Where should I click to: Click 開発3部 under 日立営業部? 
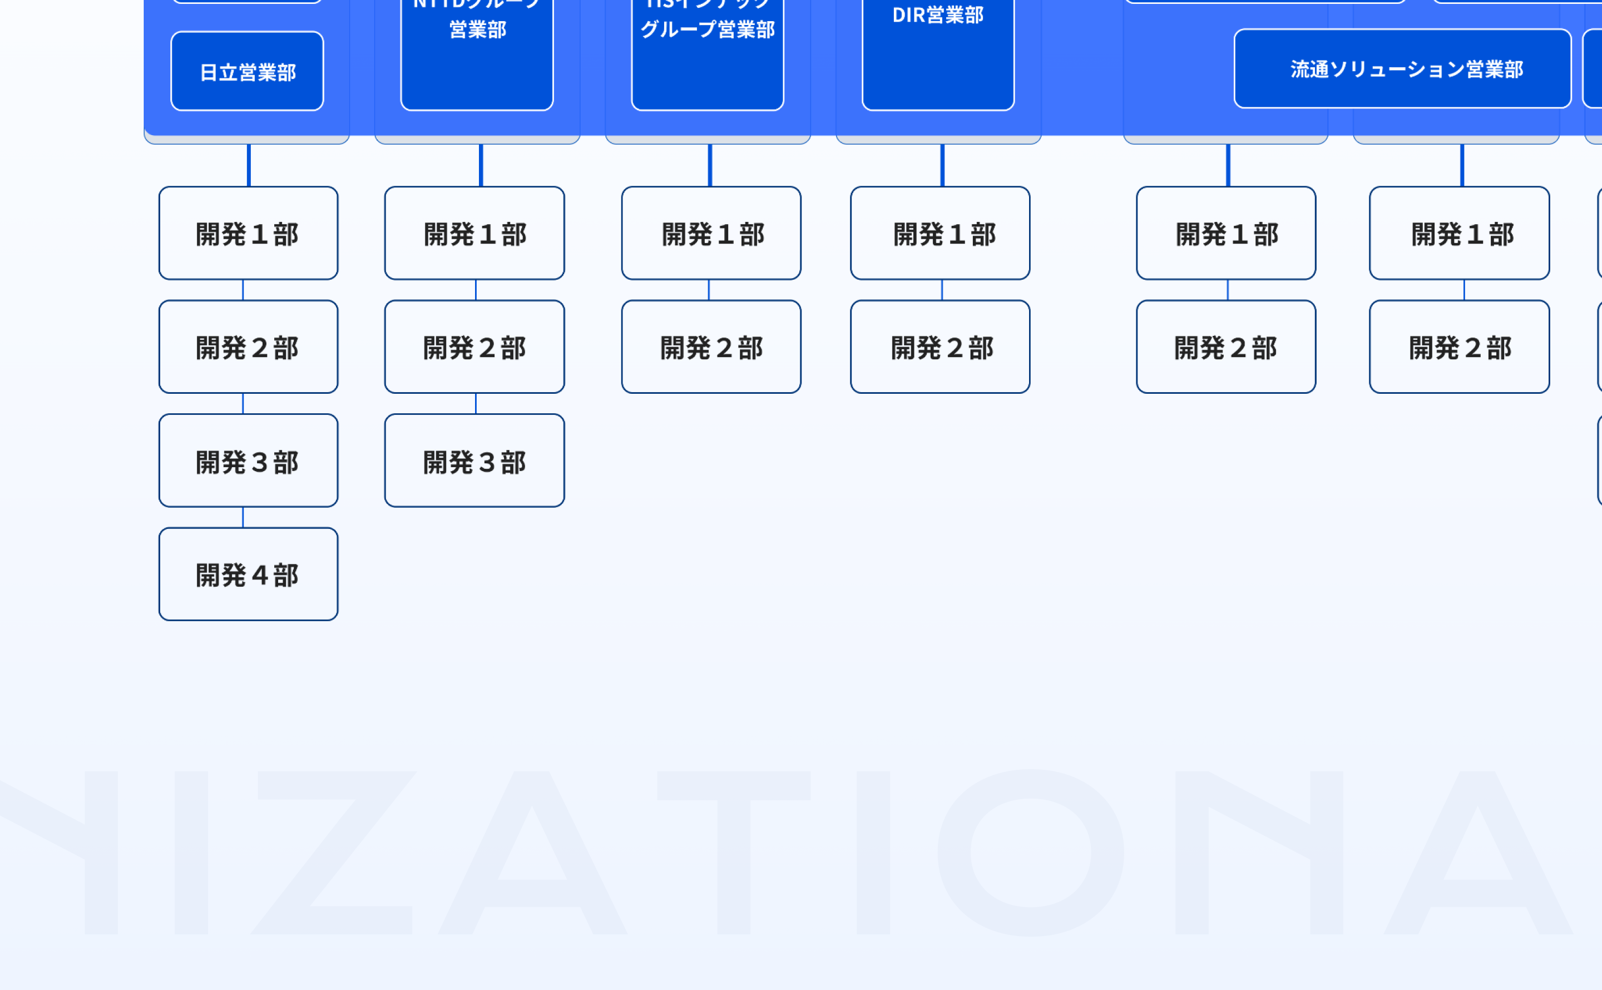click(x=248, y=461)
